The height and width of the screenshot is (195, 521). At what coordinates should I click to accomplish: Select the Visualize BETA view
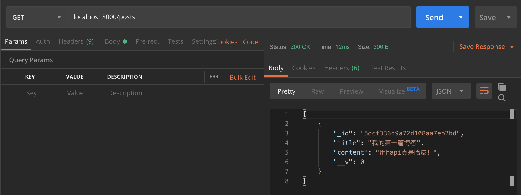399,91
